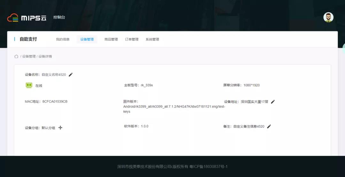Select software version 1.0.0
The image size is (345, 177).
pos(145,126)
